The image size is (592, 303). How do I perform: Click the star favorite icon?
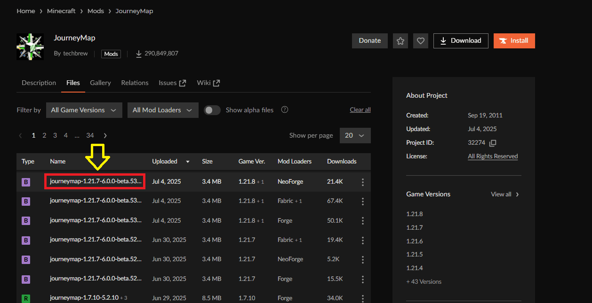tap(400, 41)
